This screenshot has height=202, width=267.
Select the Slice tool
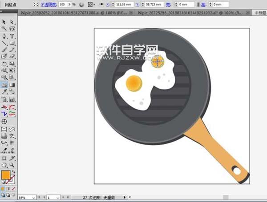pos(12,158)
